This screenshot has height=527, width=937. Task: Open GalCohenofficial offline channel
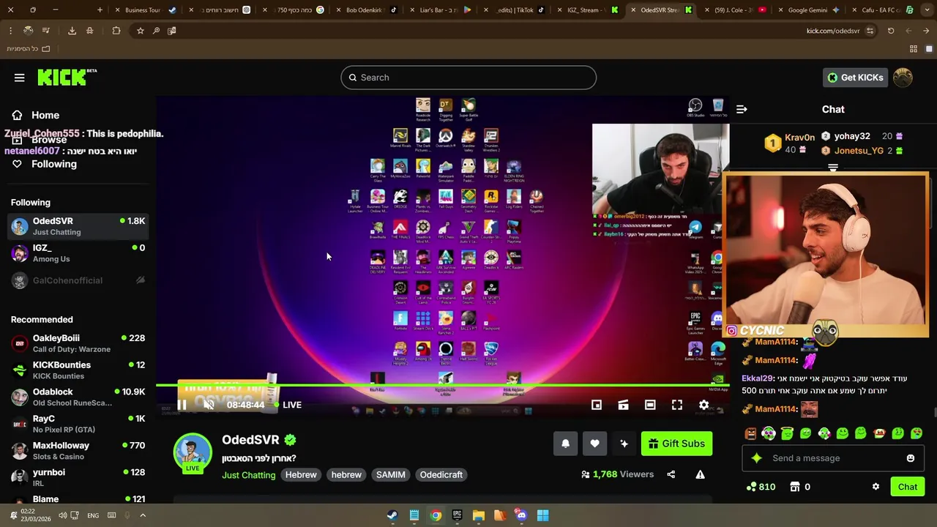tap(78, 280)
